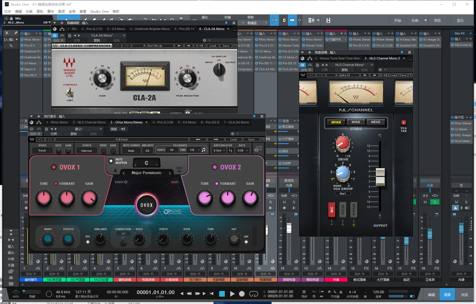Toggle the Loop icon in the transport bar
Screen dimensions: 476x304
click(253, 294)
